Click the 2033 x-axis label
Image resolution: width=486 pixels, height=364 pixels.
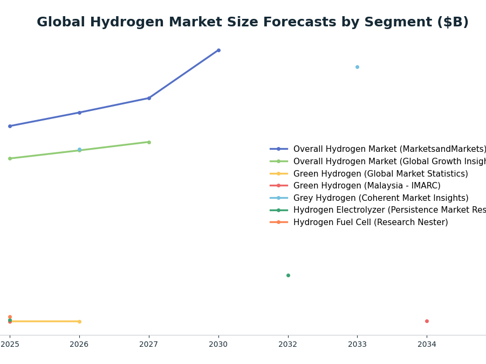[x=358, y=344]
